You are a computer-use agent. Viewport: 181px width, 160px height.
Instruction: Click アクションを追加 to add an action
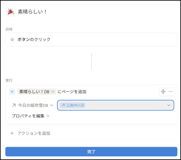pos(34,133)
